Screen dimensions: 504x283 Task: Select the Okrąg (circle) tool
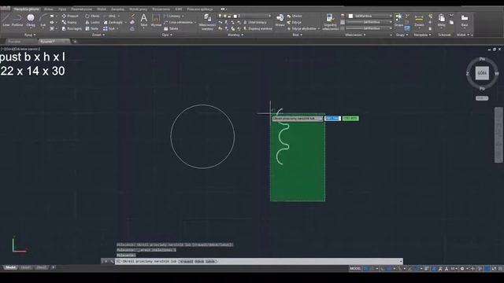31,20
